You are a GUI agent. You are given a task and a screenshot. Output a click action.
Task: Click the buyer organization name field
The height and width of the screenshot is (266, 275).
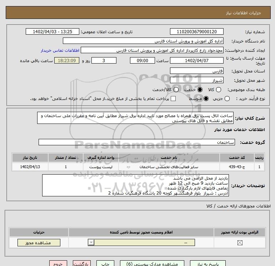[143, 41]
